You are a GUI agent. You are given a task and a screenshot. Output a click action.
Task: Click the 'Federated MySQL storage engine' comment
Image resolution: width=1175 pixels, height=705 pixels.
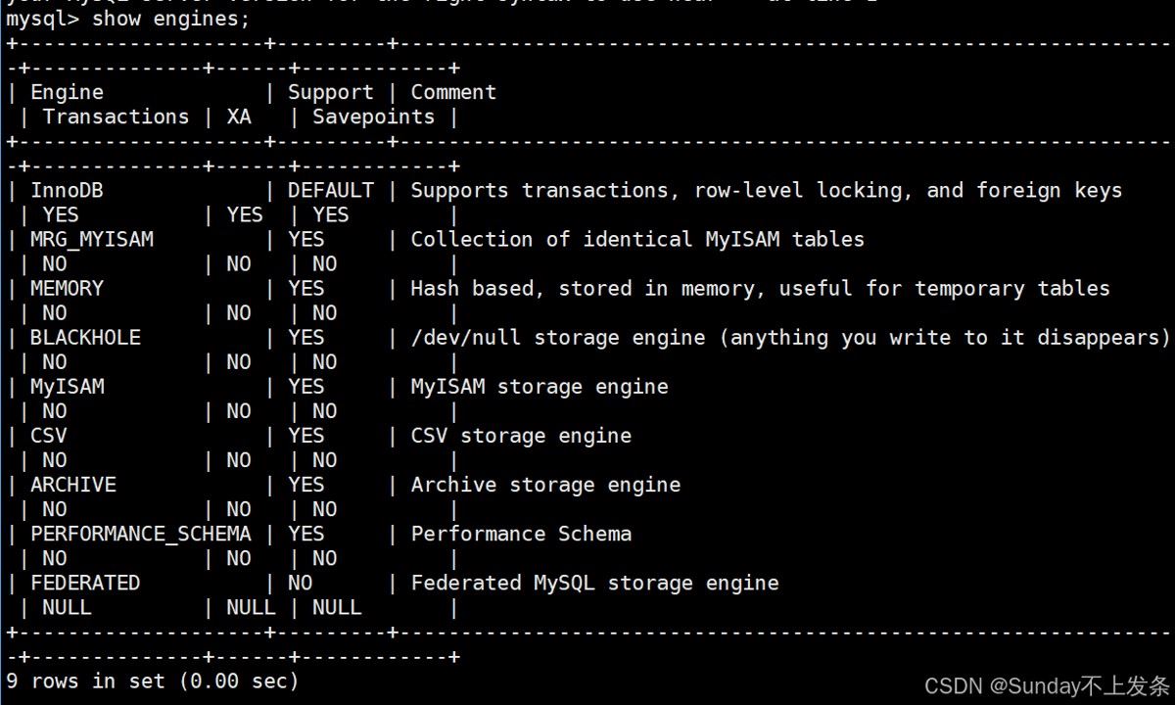tap(594, 583)
